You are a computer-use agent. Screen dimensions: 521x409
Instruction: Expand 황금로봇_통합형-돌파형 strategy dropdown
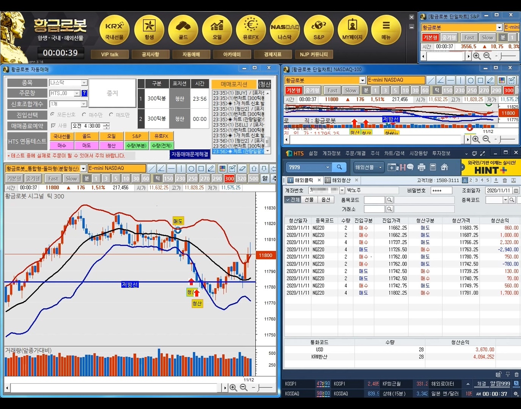point(83,169)
